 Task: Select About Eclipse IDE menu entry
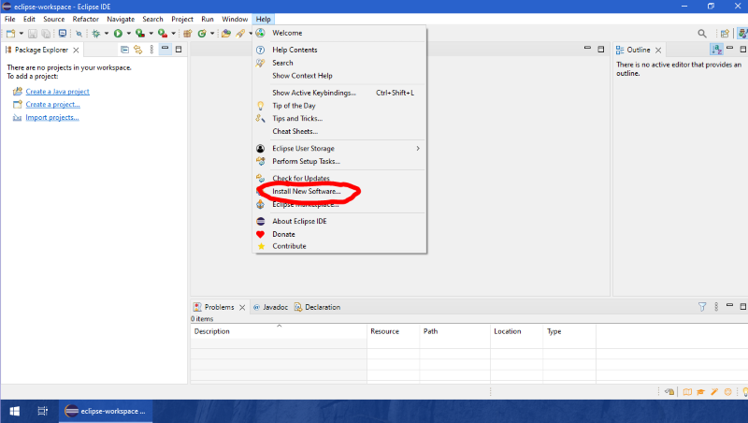pyautogui.click(x=339, y=221)
